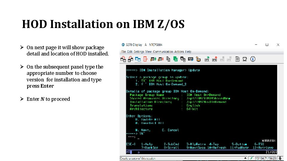Click the 2-SubCmd function key label
This screenshot has height=161, width=287.
(x=171, y=144)
